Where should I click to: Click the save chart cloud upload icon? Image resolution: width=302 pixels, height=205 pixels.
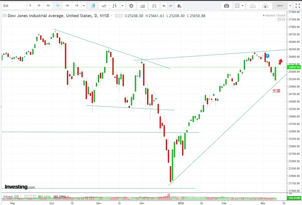coord(266,6)
